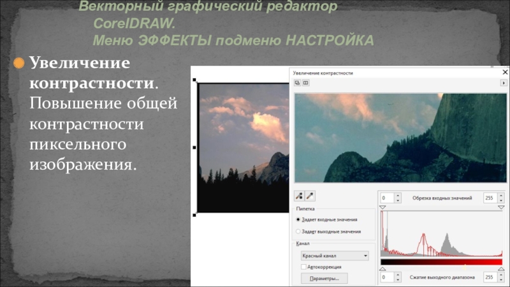Click the Обрезка входных значений label
510x287 pixels.
pos(442,198)
